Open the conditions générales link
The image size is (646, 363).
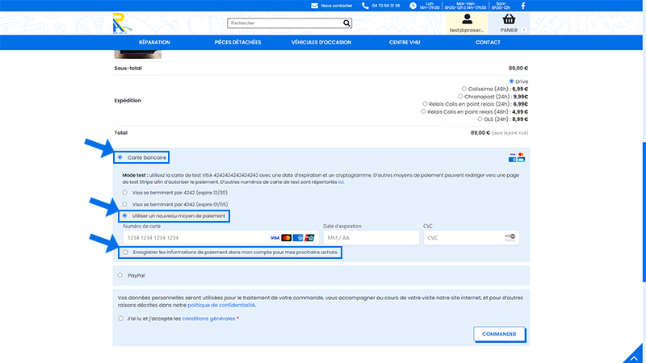coord(208,319)
